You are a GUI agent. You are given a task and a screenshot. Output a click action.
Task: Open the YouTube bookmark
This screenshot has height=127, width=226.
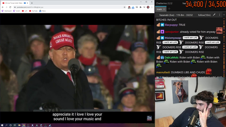33,11
